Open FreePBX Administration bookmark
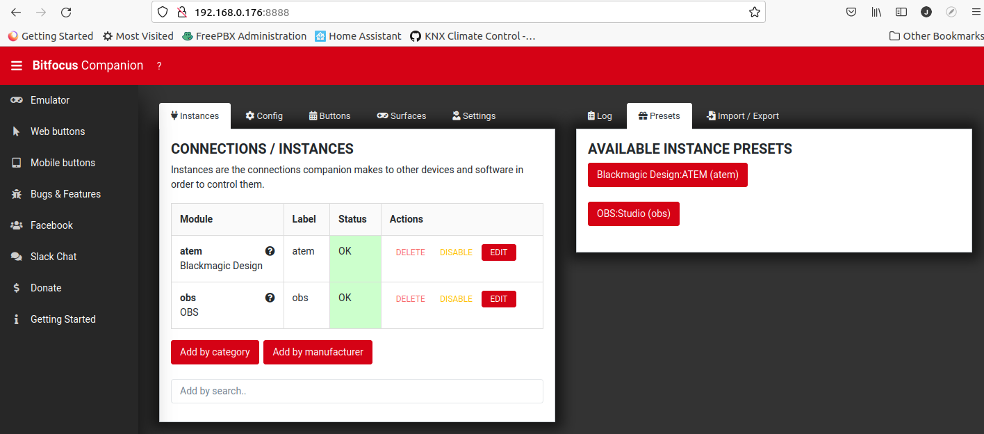 pos(245,36)
